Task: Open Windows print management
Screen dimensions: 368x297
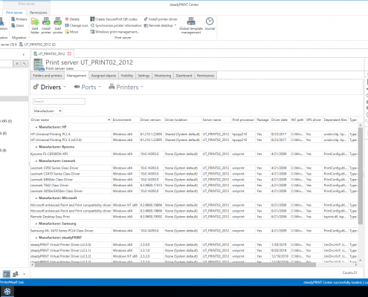Action: click(114, 32)
